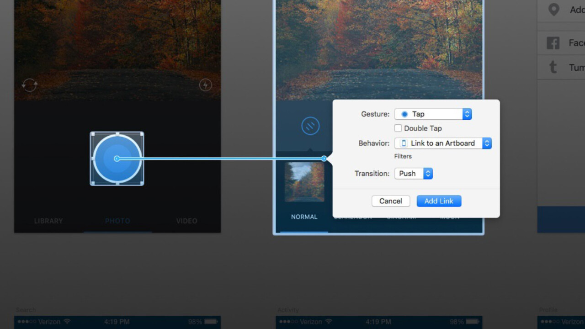Image resolution: width=585 pixels, height=329 pixels.
Task: Click the Tumblr icon
Action: 553,68
